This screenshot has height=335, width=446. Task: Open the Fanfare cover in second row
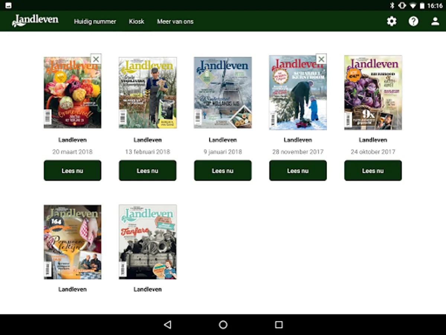148,242
